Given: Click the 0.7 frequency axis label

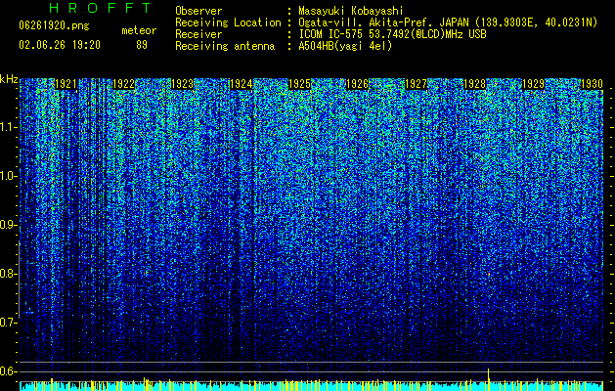Looking at the screenshot, I should tap(9, 323).
